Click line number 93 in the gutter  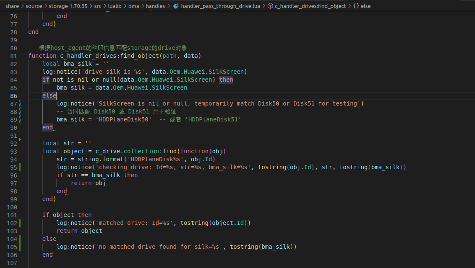point(13,151)
